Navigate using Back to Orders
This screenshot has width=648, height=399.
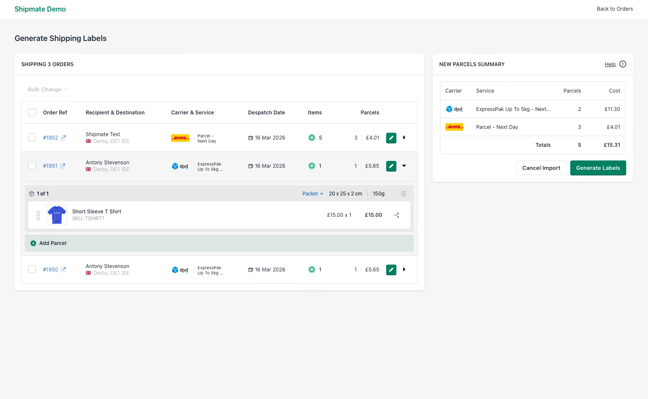click(615, 9)
